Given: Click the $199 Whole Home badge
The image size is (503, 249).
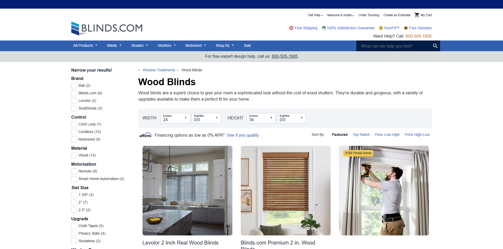Looking at the screenshot, I should [x=358, y=153].
